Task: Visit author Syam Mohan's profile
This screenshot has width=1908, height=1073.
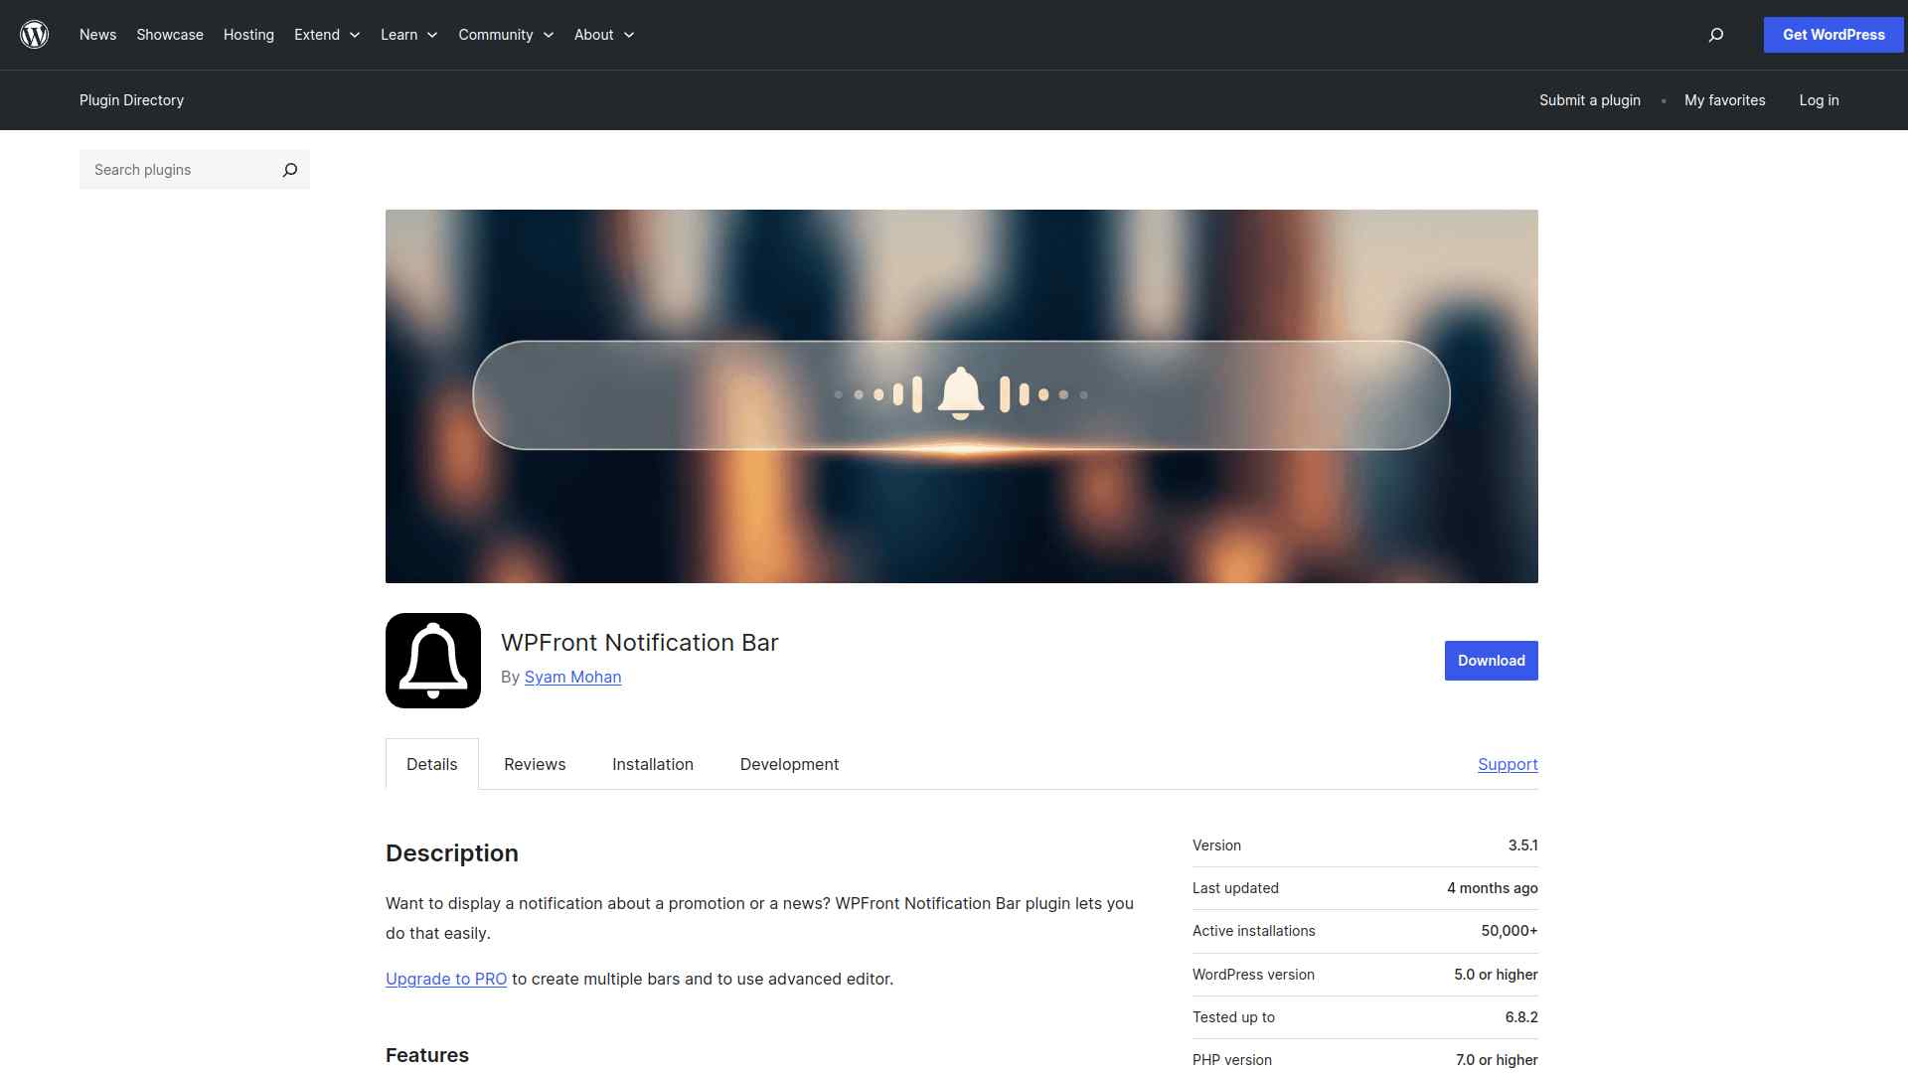Action: (572, 677)
